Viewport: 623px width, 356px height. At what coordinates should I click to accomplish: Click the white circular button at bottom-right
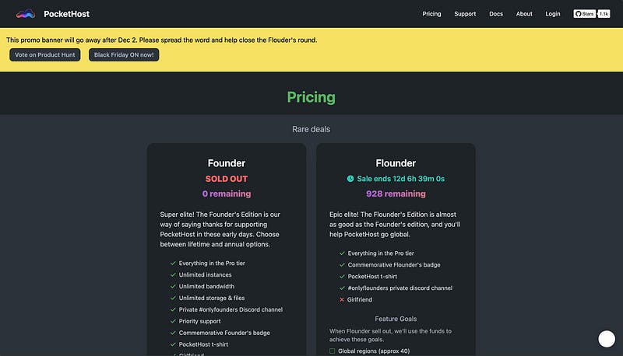[607, 339]
